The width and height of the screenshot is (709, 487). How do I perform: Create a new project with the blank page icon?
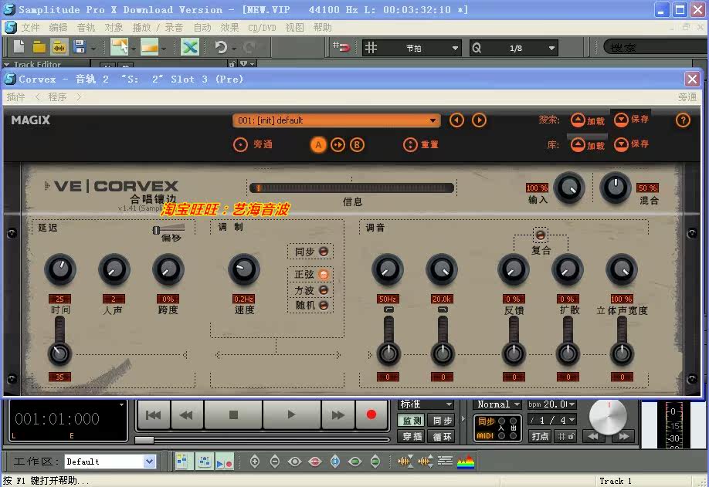[x=19, y=46]
